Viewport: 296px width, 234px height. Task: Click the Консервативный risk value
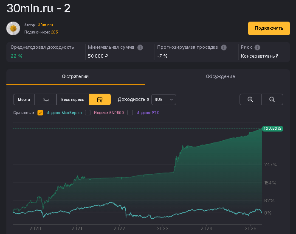point(259,56)
